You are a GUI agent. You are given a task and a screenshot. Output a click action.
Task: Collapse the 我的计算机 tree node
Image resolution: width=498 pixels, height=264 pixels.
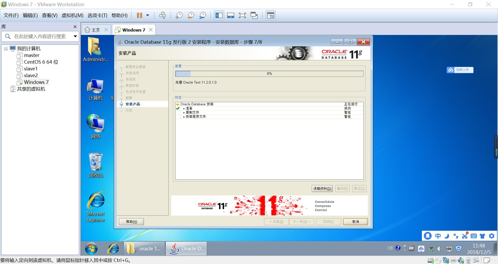(x=6, y=49)
